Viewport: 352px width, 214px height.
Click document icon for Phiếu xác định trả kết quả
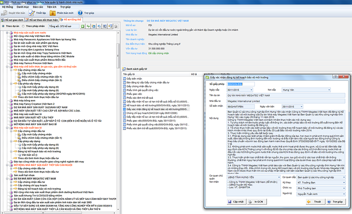pyautogui.click(x=125, y=98)
